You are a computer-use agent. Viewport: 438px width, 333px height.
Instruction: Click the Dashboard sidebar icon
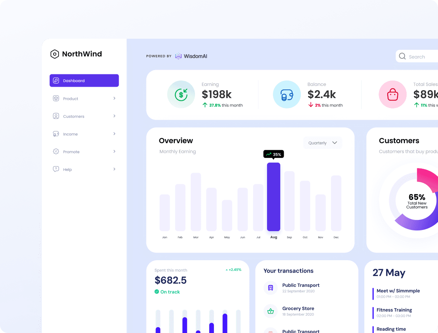56,81
